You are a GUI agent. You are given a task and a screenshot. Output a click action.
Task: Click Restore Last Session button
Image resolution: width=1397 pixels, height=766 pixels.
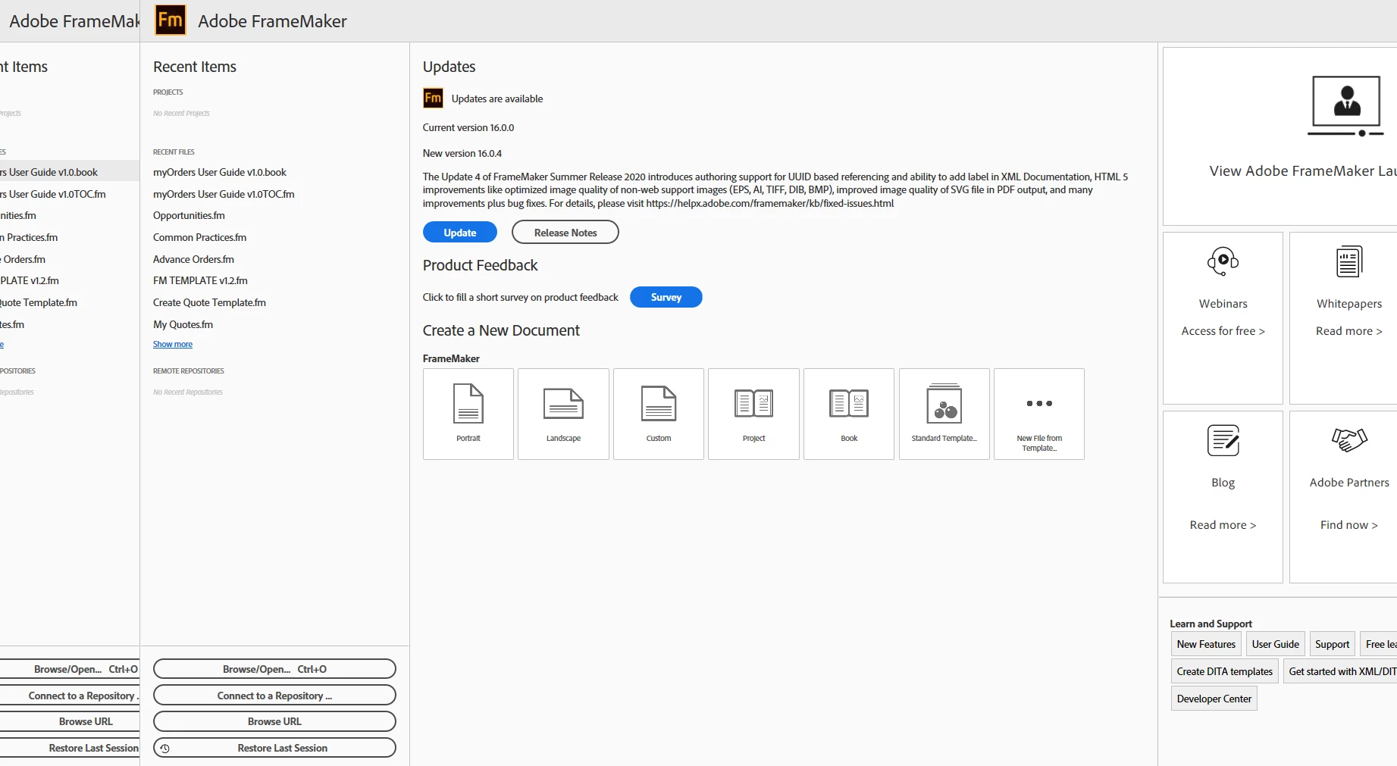[x=274, y=748]
